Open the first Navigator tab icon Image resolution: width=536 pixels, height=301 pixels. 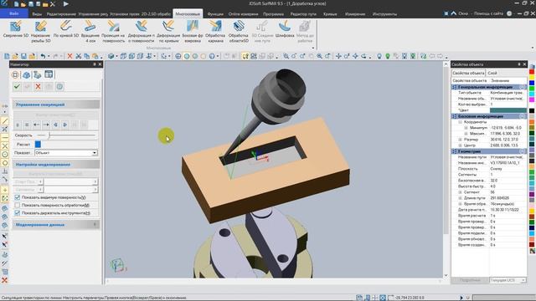pyautogui.click(x=15, y=74)
